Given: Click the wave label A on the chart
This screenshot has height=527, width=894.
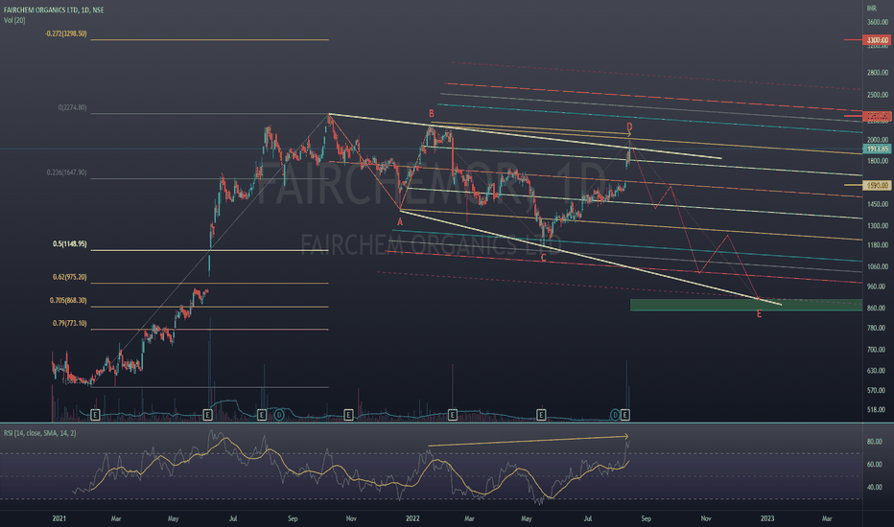Looking at the screenshot, I should point(400,222).
